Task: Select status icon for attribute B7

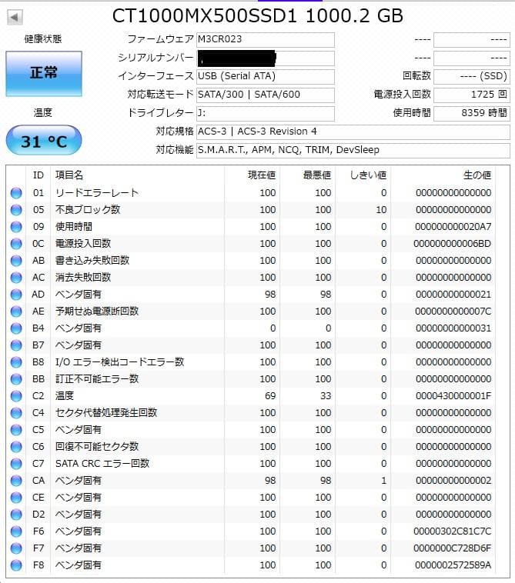Action: 16,345
